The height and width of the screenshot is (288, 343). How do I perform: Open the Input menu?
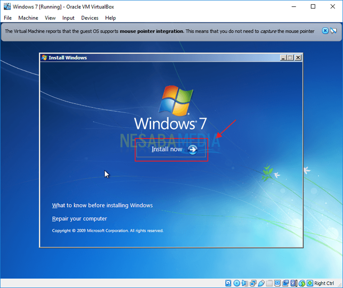(68, 18)
